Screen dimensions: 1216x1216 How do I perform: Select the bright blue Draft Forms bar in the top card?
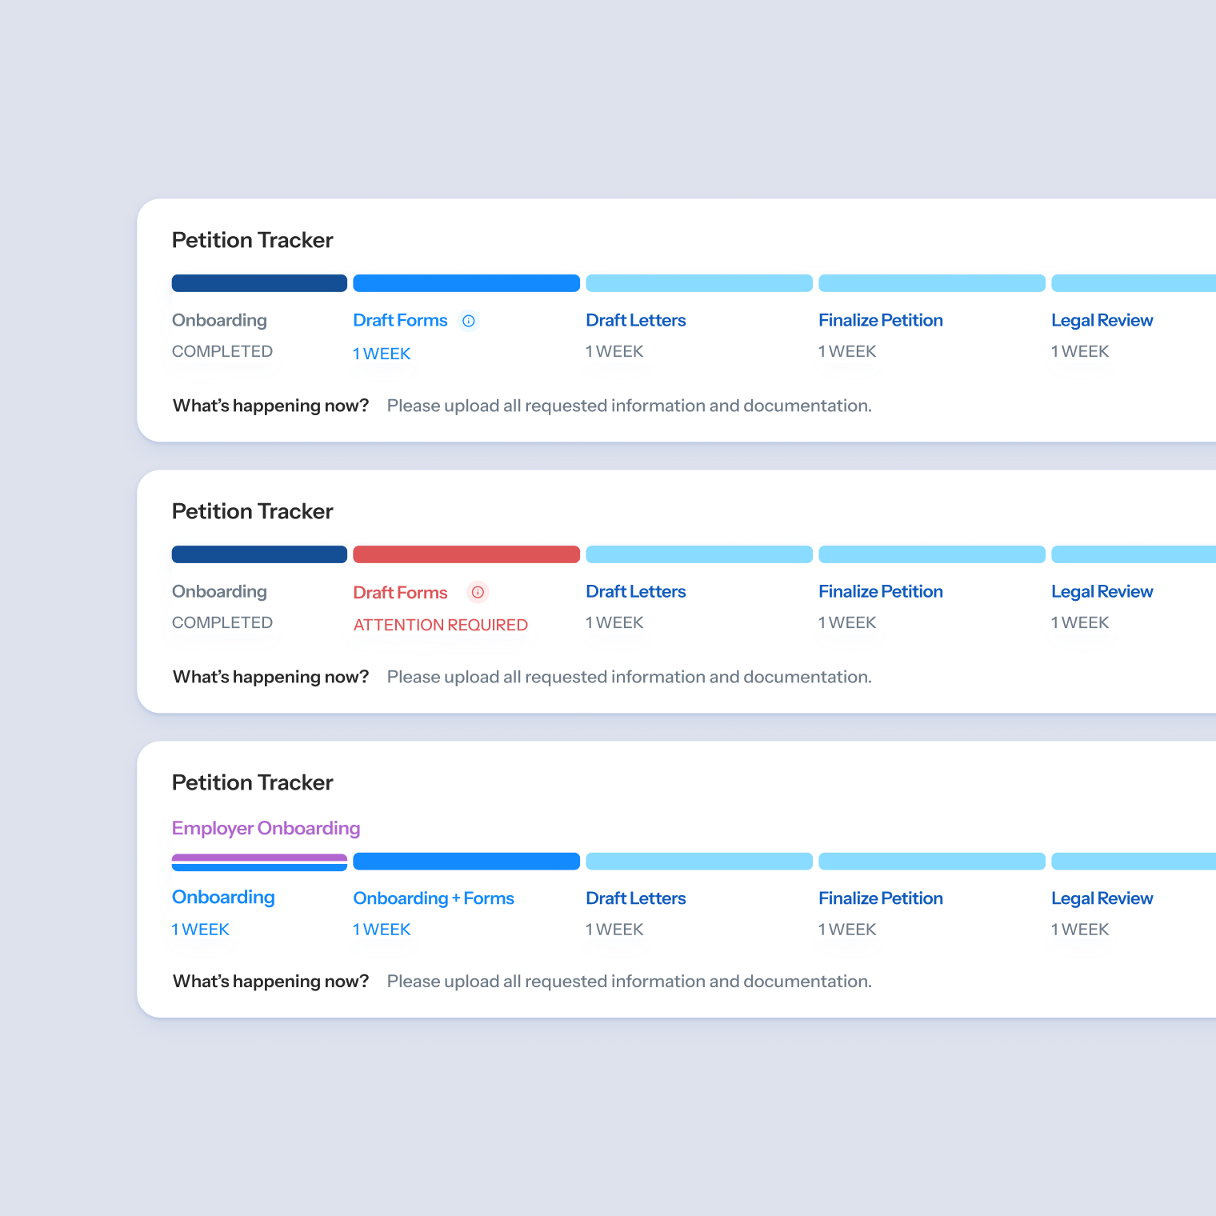(x=466, y=283)
